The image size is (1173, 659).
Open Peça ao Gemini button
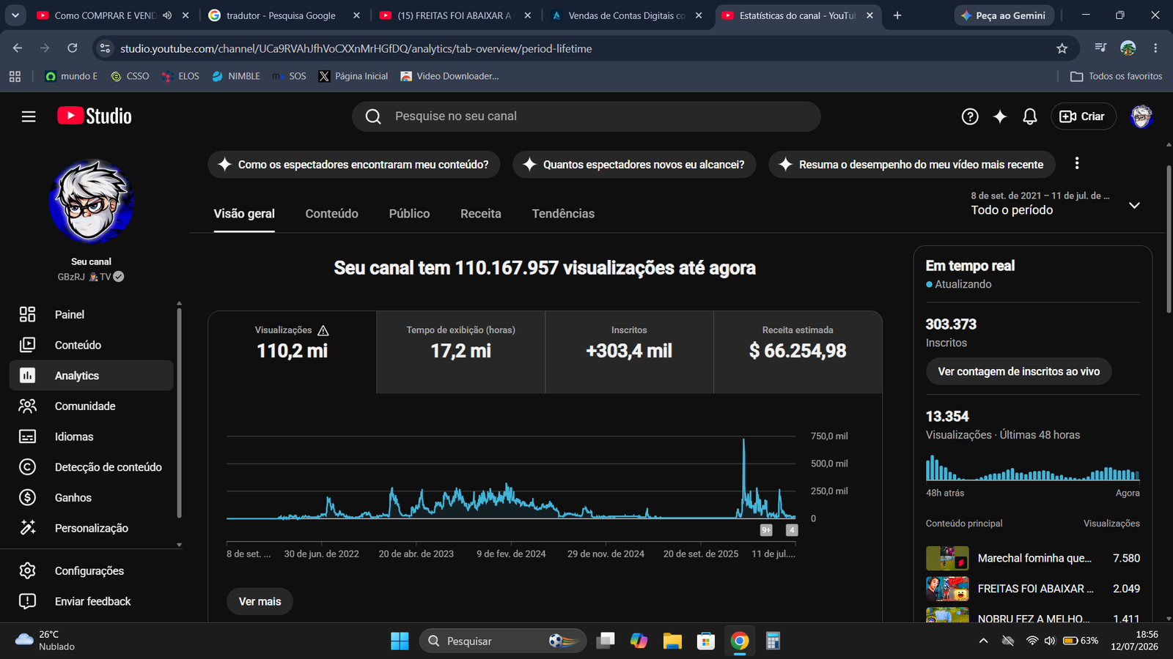[1004, 15]
